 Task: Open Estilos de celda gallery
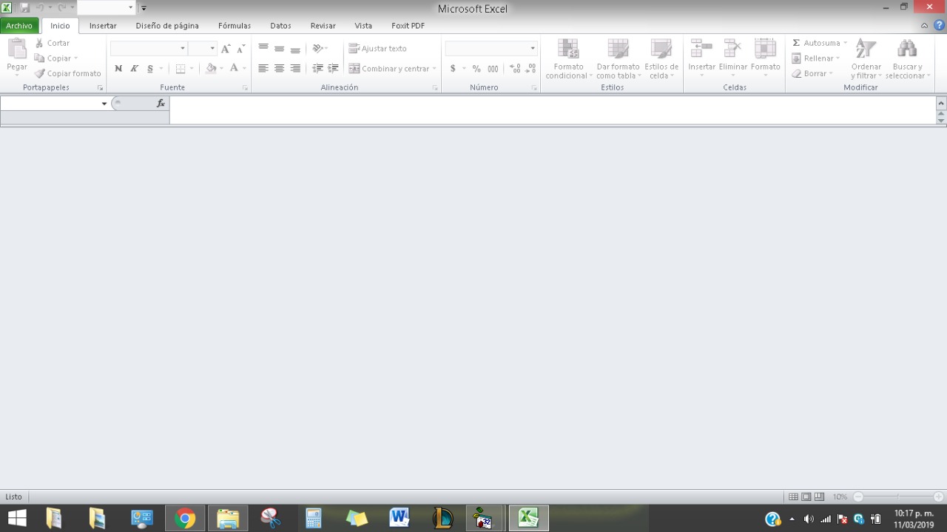click(661, 59)
